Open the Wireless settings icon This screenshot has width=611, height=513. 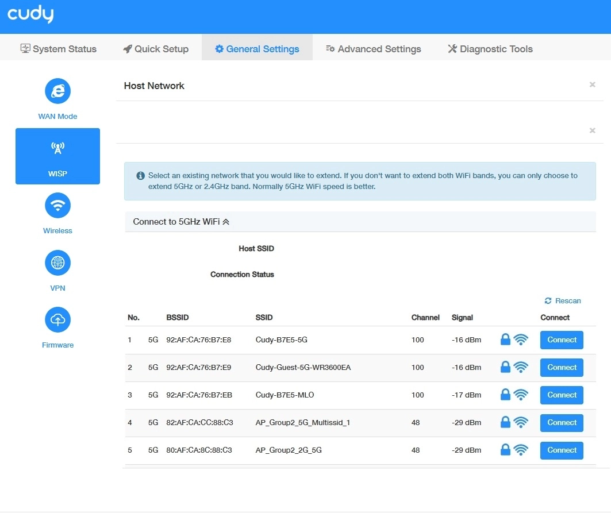(57, 205)
